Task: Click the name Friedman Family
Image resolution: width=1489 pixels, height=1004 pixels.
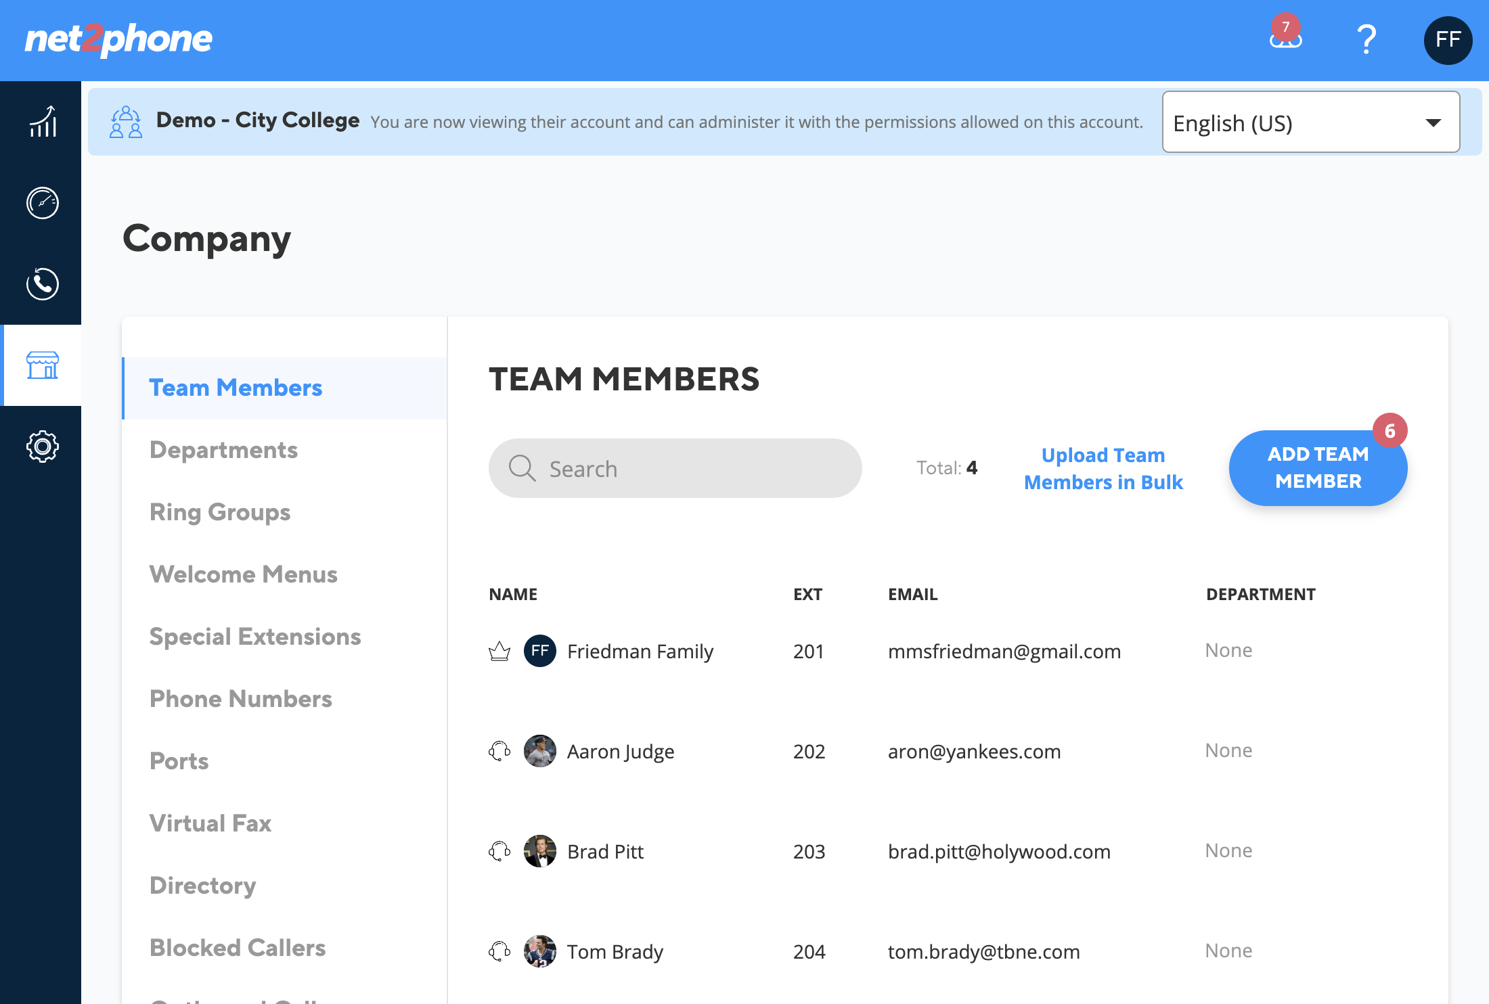Action: coord(640,652)
